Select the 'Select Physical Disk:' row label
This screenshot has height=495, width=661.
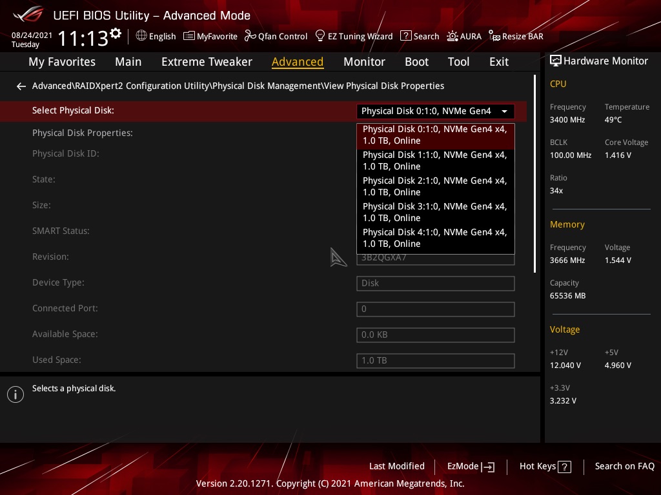pos(73,111)
